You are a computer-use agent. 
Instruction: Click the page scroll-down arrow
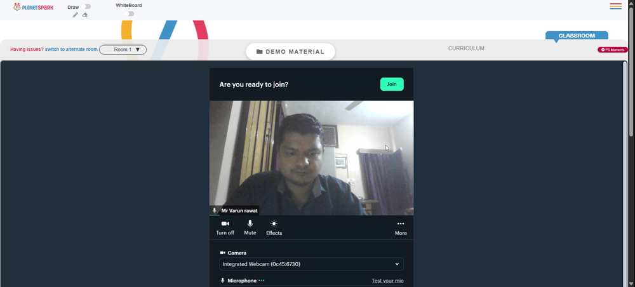[x=631, y=284]
